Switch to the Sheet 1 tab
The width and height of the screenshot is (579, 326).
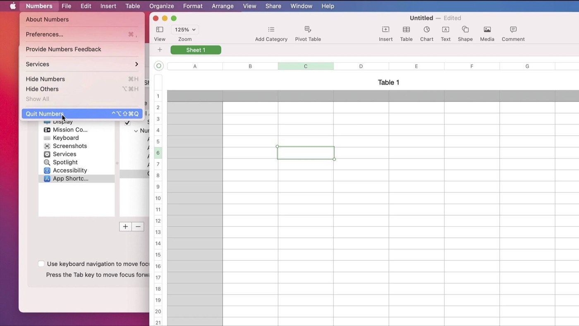[196, 50]
